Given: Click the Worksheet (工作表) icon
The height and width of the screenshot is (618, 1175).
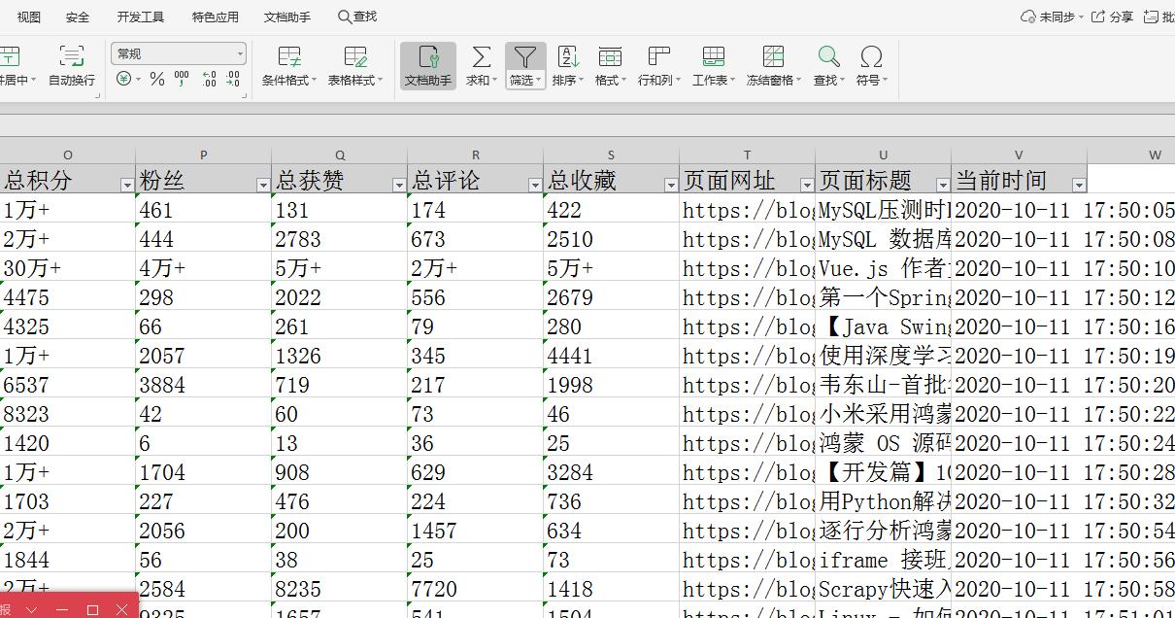Looking at the screenshot, I should [x=712, y=66].
